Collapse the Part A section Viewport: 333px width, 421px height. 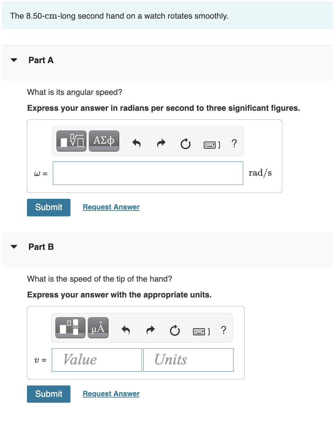pos(14,60)
